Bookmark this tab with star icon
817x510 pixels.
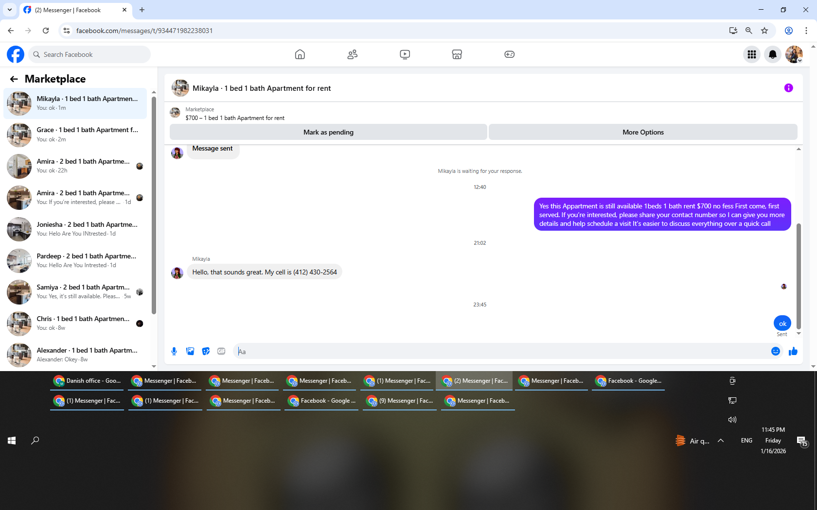click(x=764, y=31)
